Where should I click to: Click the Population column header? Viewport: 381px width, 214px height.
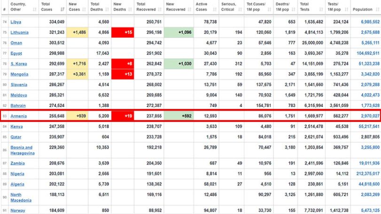coord(365,8)
